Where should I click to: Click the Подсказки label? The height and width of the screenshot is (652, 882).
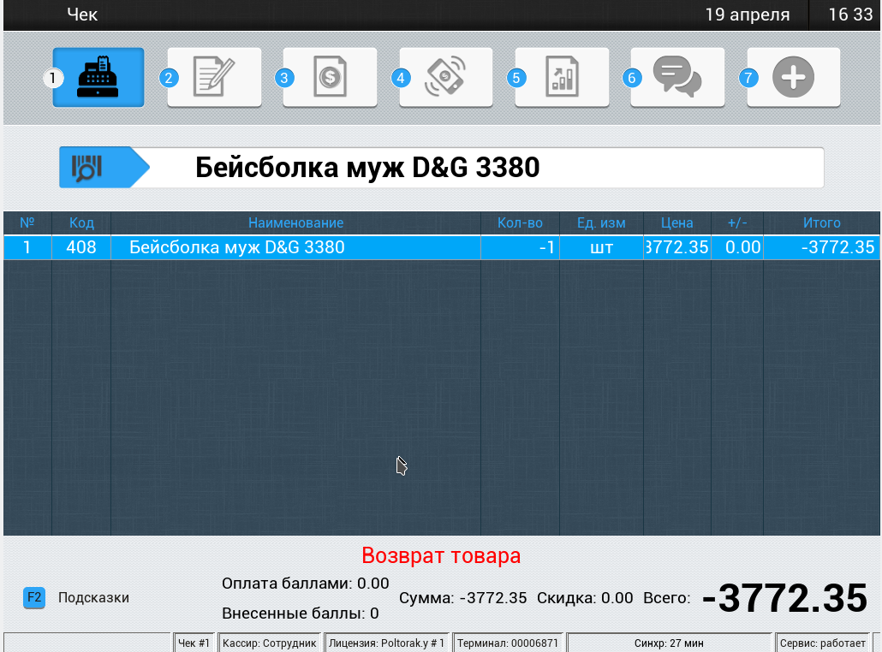tap(94, 597)
